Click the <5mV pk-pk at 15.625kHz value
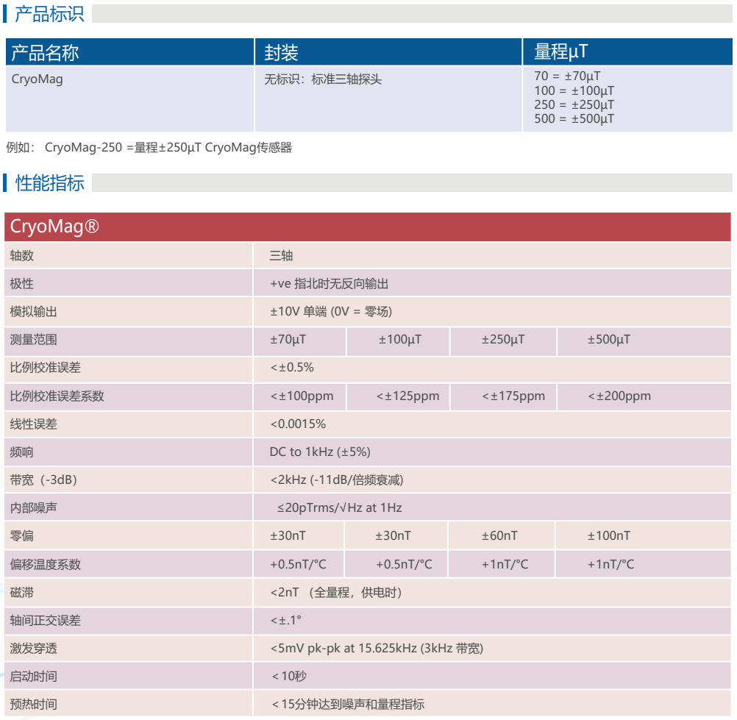The height and width of the screenshot is (720, 737). 377,649
